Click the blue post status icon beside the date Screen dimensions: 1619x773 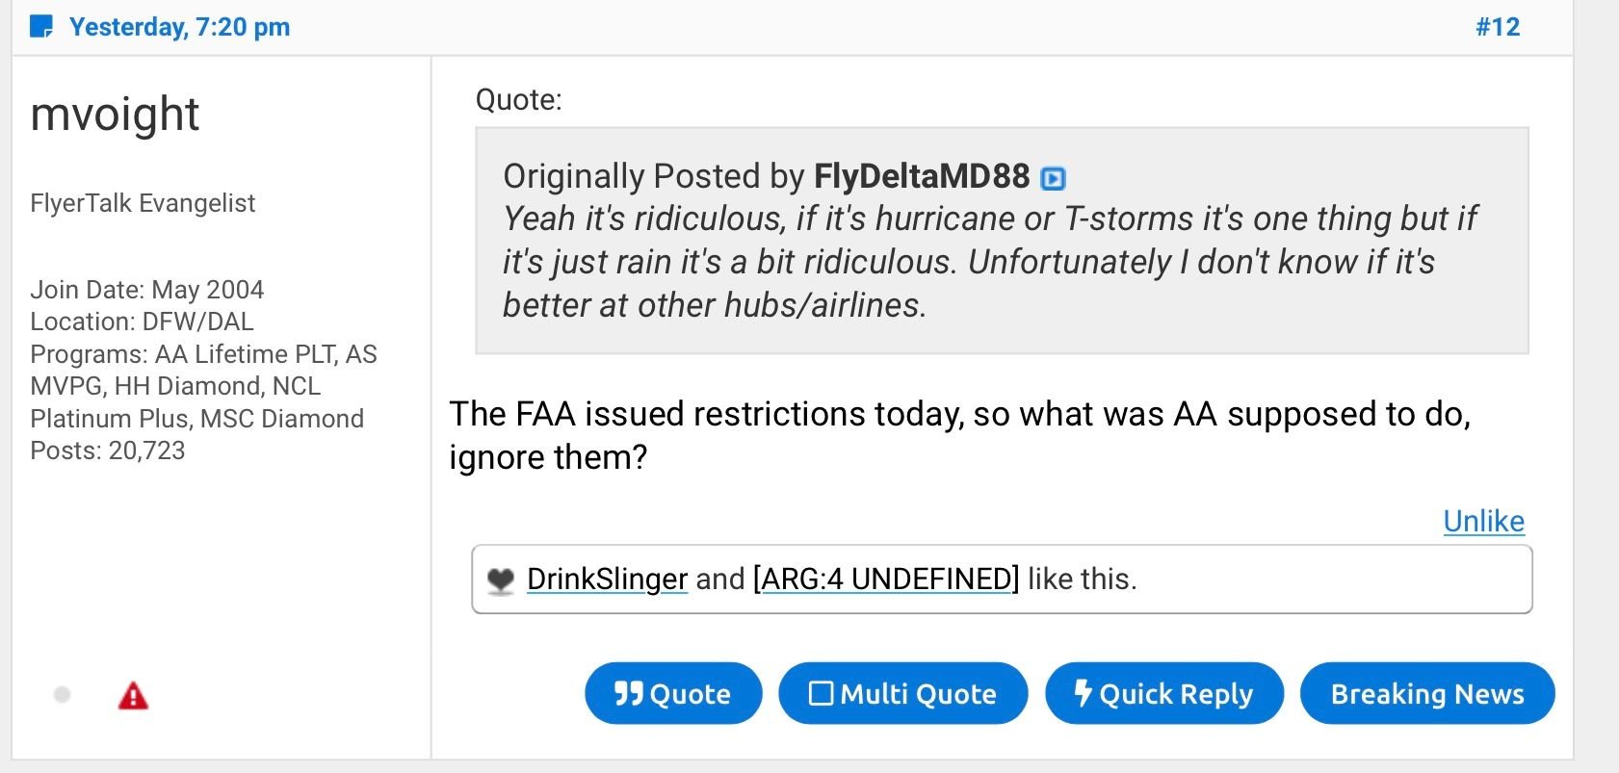(x=41, y=27)
